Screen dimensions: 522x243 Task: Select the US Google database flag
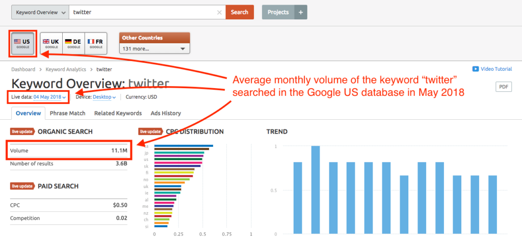(22, 43)
